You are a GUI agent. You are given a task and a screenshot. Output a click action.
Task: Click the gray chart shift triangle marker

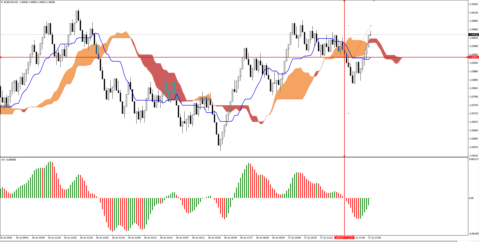(x=374, y=1)
